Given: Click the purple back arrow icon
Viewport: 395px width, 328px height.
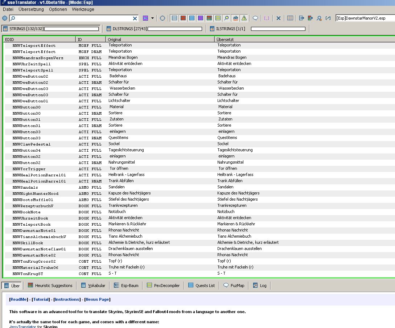Looking at the screenshot, I should 145,18.
